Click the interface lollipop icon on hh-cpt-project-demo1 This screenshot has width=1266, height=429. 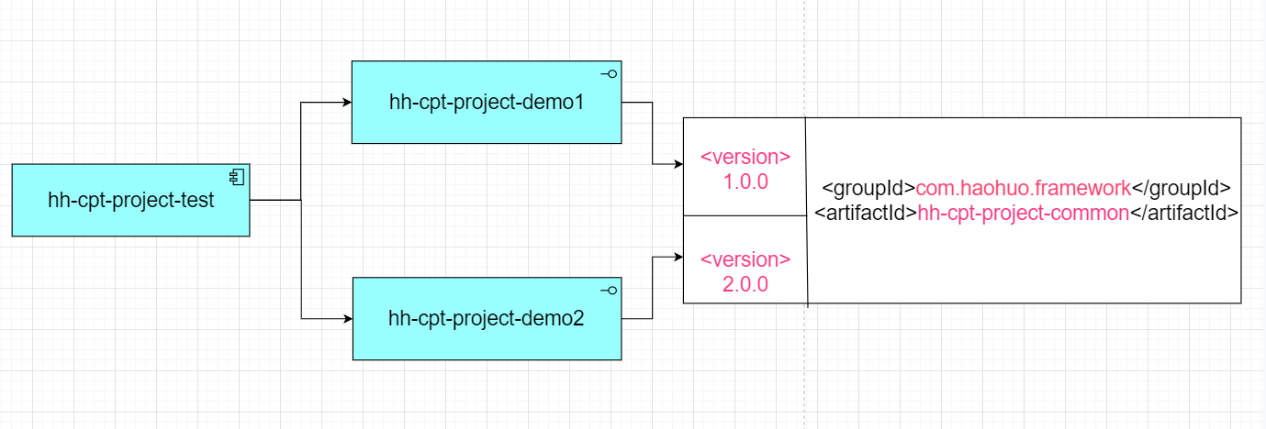(608, 73)
